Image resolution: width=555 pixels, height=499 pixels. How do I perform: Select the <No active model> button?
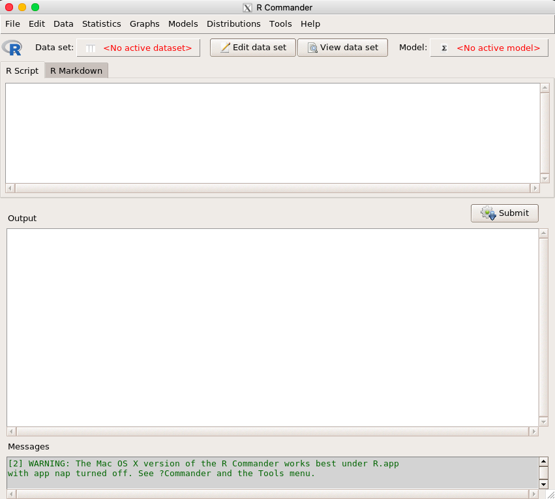click(489, 48)
